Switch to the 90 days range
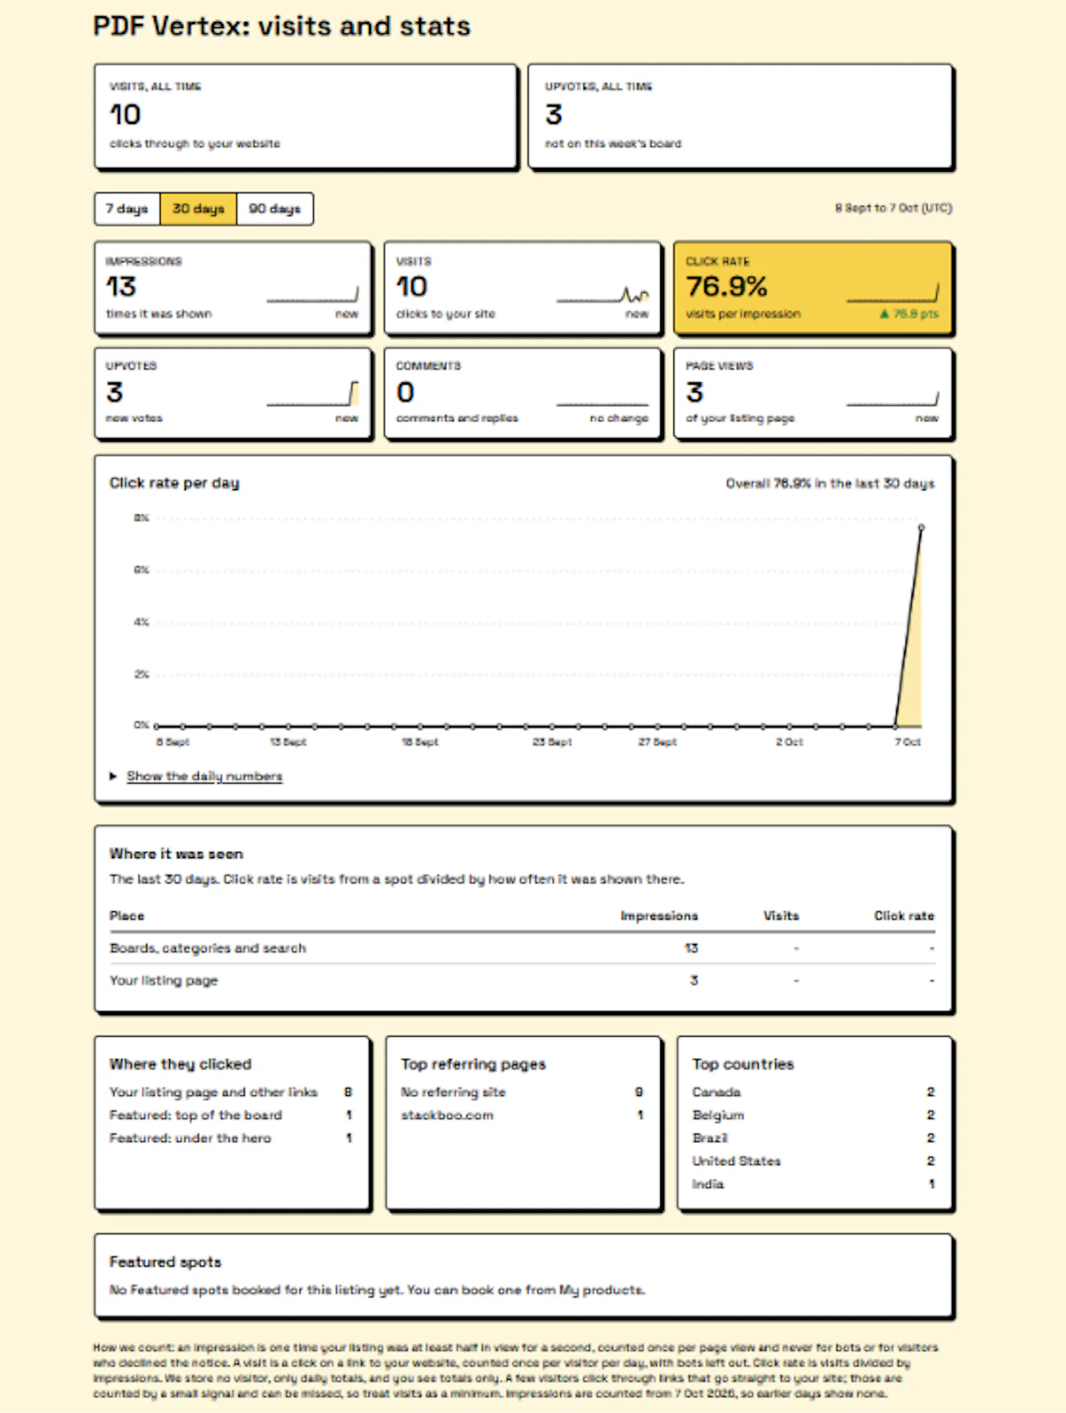 [x=274, y=209]
